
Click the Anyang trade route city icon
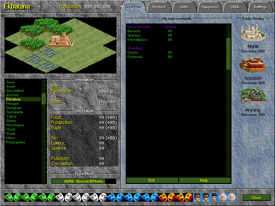253,95
